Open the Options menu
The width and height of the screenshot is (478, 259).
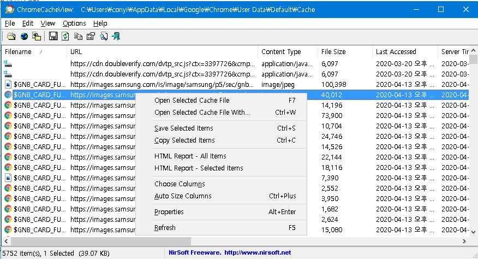tap(74, 23)
